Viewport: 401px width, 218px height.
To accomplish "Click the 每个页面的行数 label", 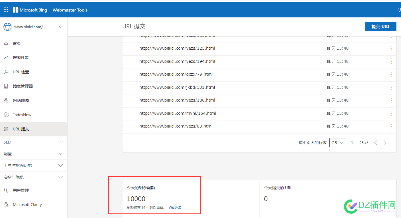I will (313, 143).
